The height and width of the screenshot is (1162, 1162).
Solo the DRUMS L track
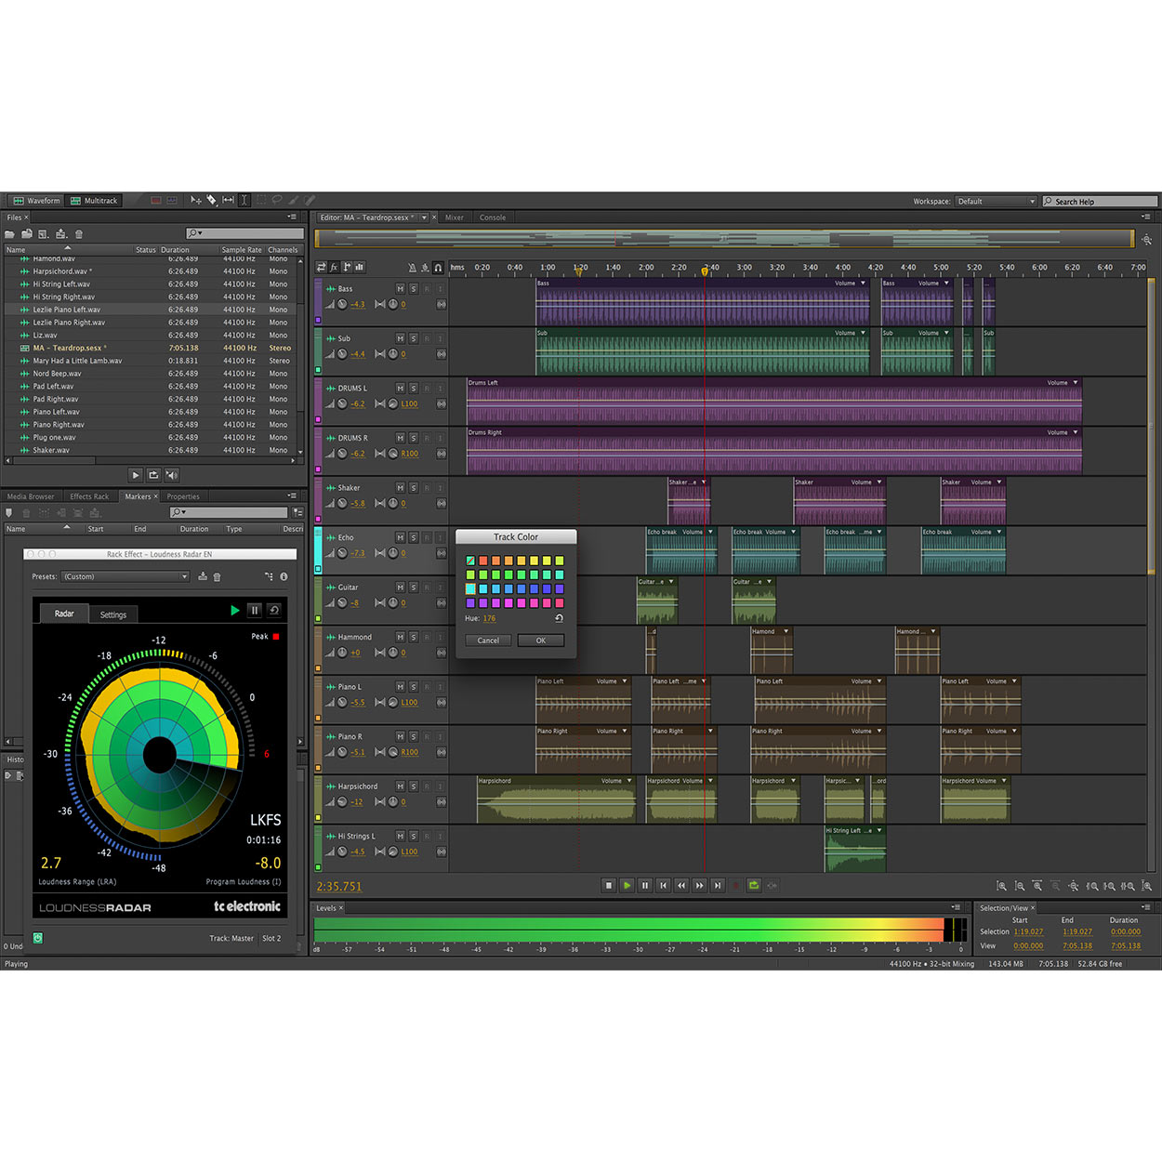click(414, 389)
